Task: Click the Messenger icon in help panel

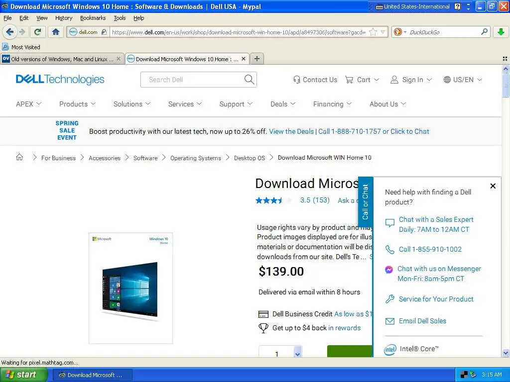Action: 389,269
